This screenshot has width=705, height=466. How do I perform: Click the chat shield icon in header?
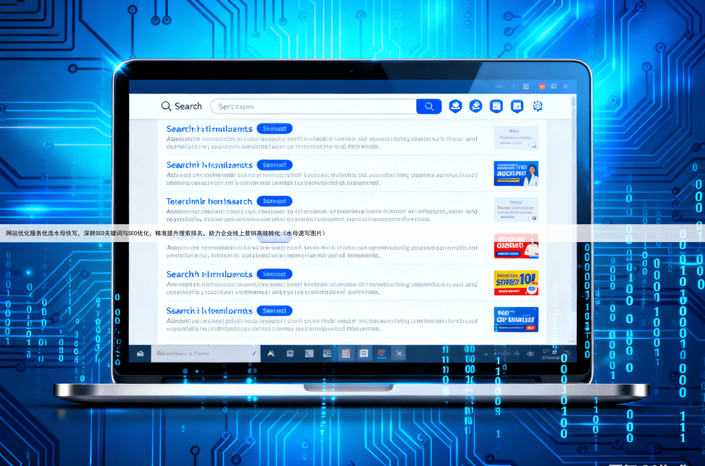(x=517, y=106)
